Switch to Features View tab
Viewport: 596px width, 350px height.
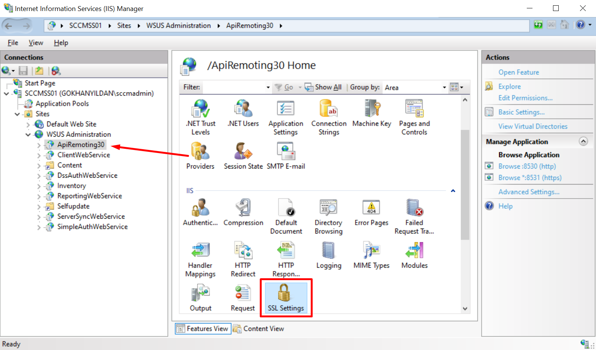click(x=202, y=329)
